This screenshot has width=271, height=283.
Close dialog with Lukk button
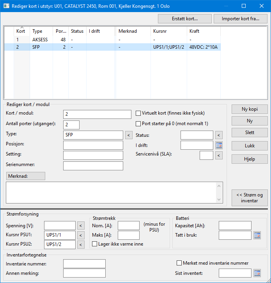click(x=250, y=146)
